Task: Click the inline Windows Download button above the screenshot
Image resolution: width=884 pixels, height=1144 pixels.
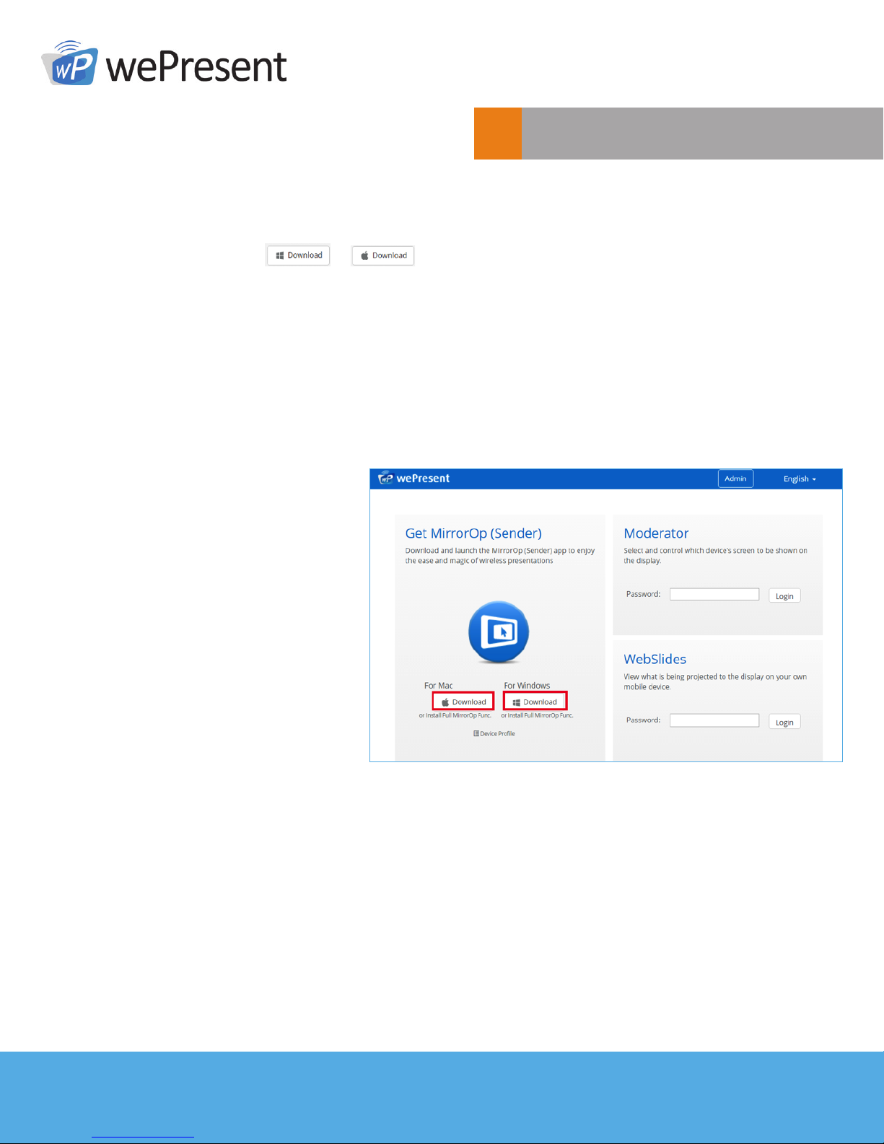Action: 298,256
